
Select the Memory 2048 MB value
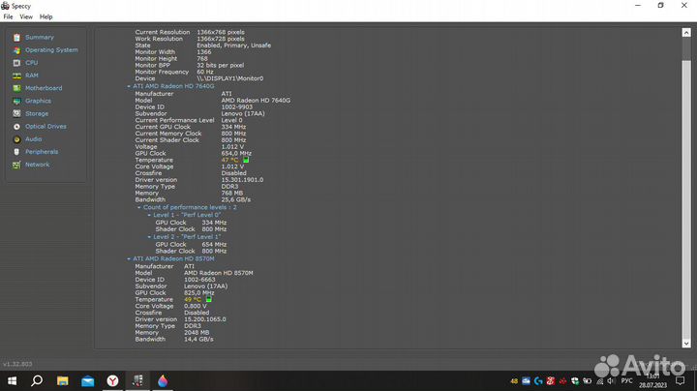197,333
